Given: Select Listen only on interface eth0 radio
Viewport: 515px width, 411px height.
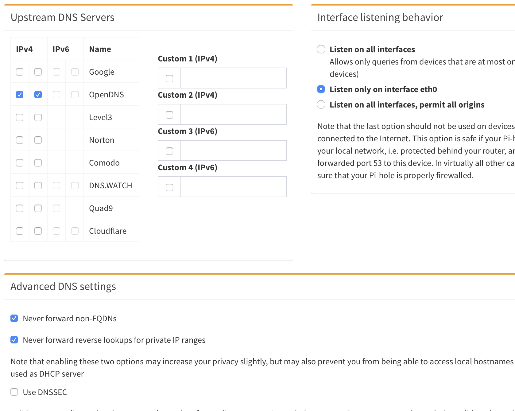Looking at the screenshot, I should click(321, 89).
